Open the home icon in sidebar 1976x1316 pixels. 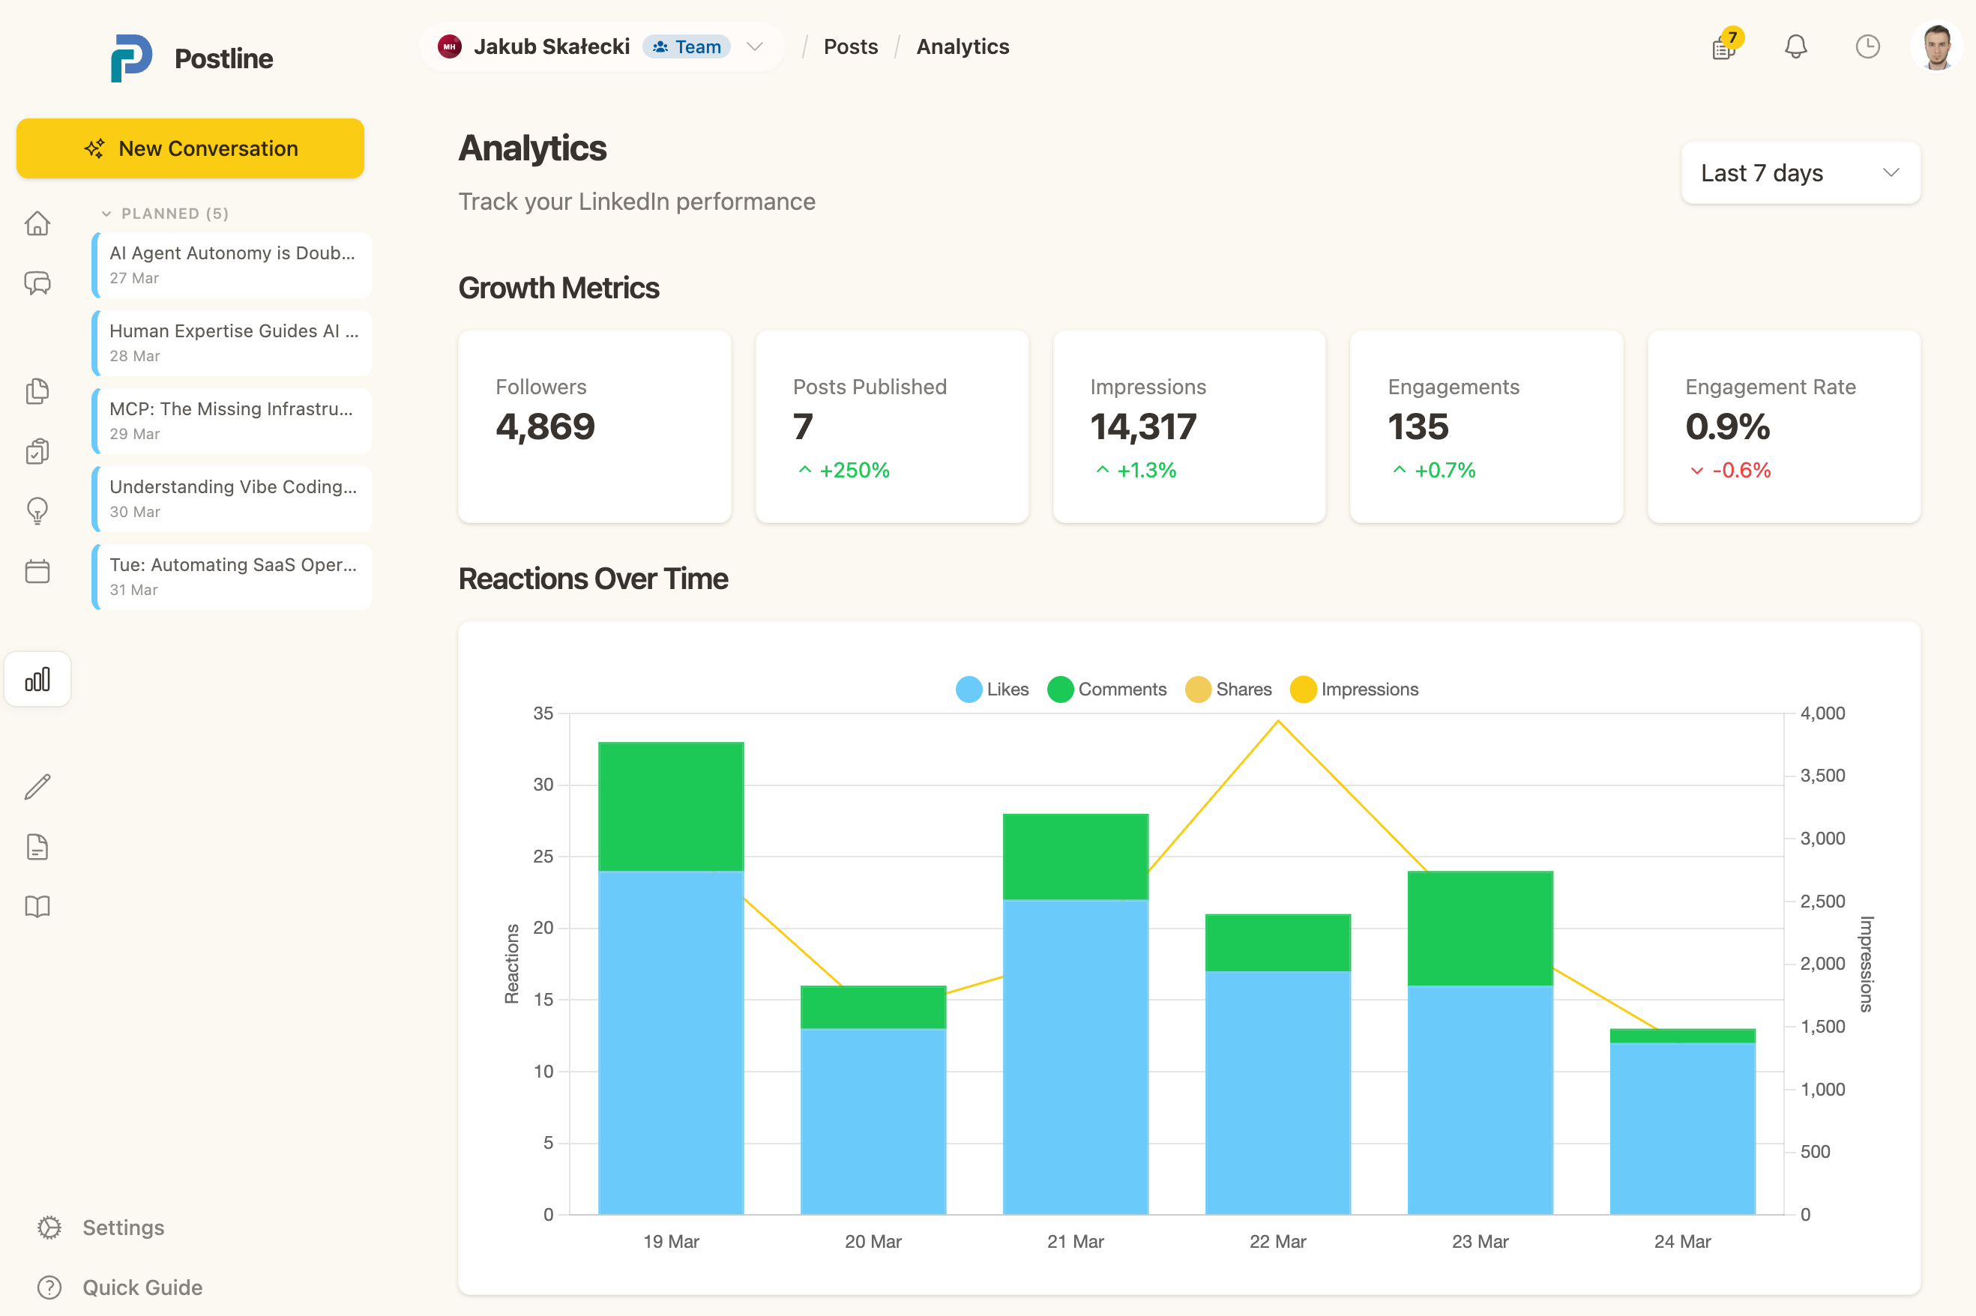pyautogui.click(x=37, y=223)
